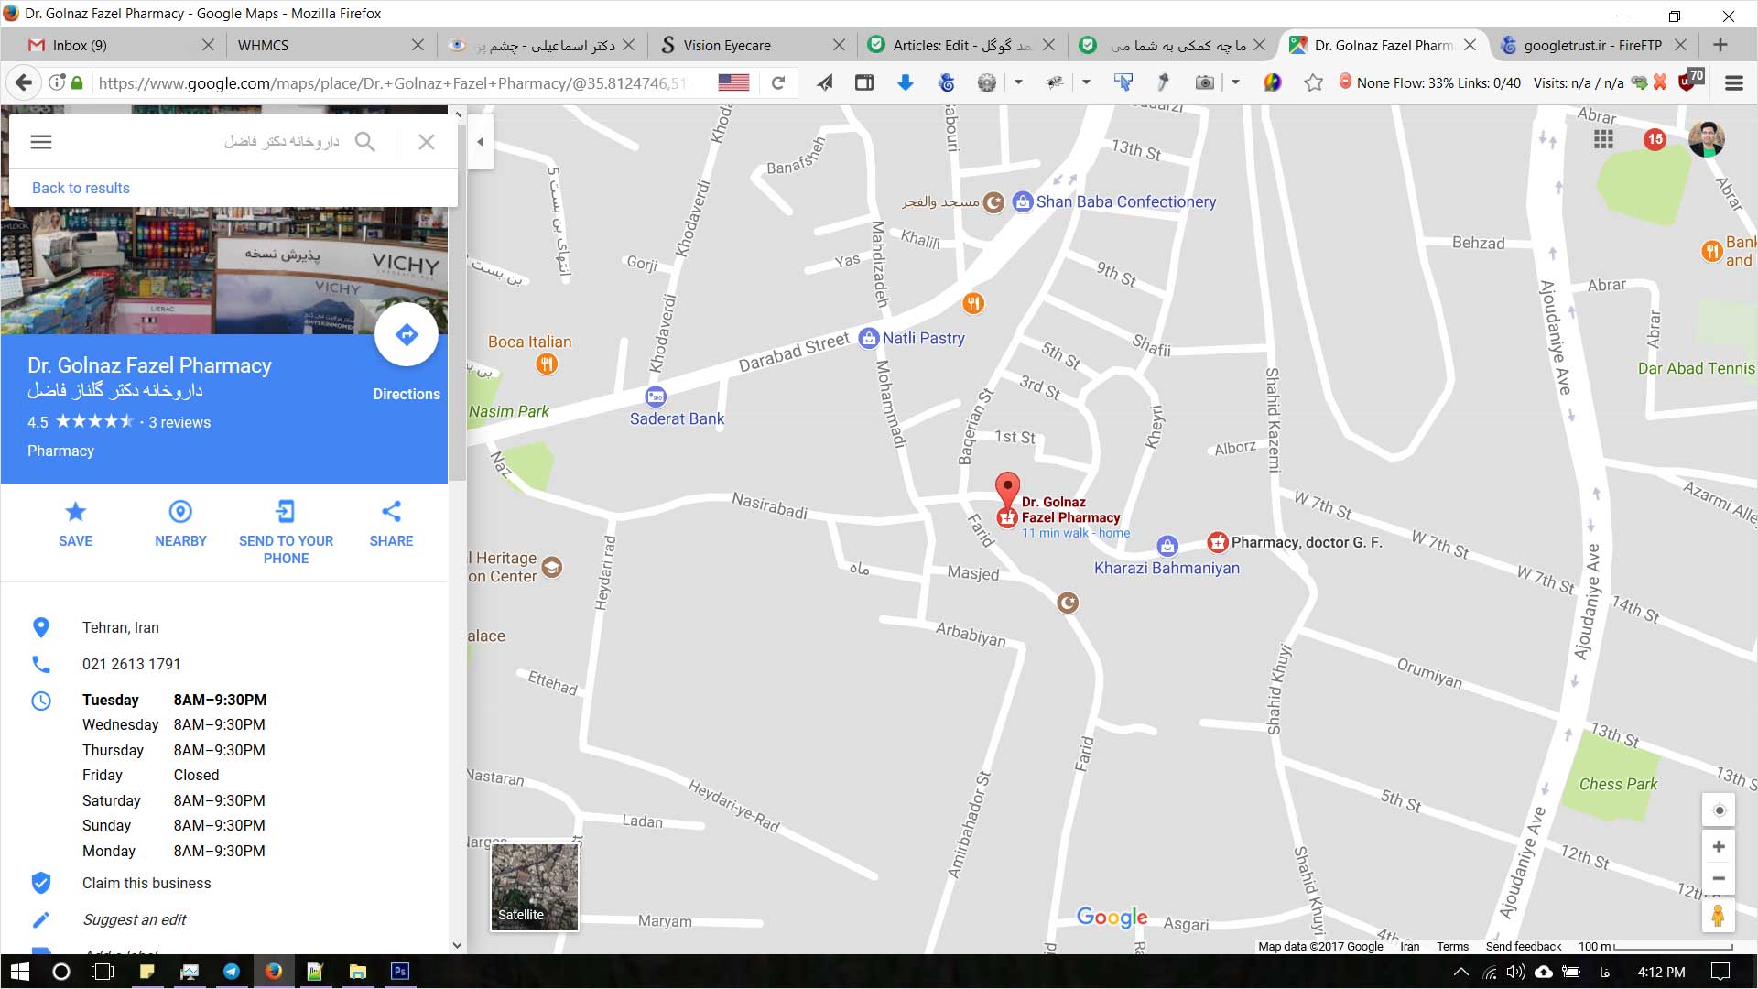Image resolution: width=1758 pixels, height=989 pixels.
Task: Click Send feedback link on map
Action: 1523,946
